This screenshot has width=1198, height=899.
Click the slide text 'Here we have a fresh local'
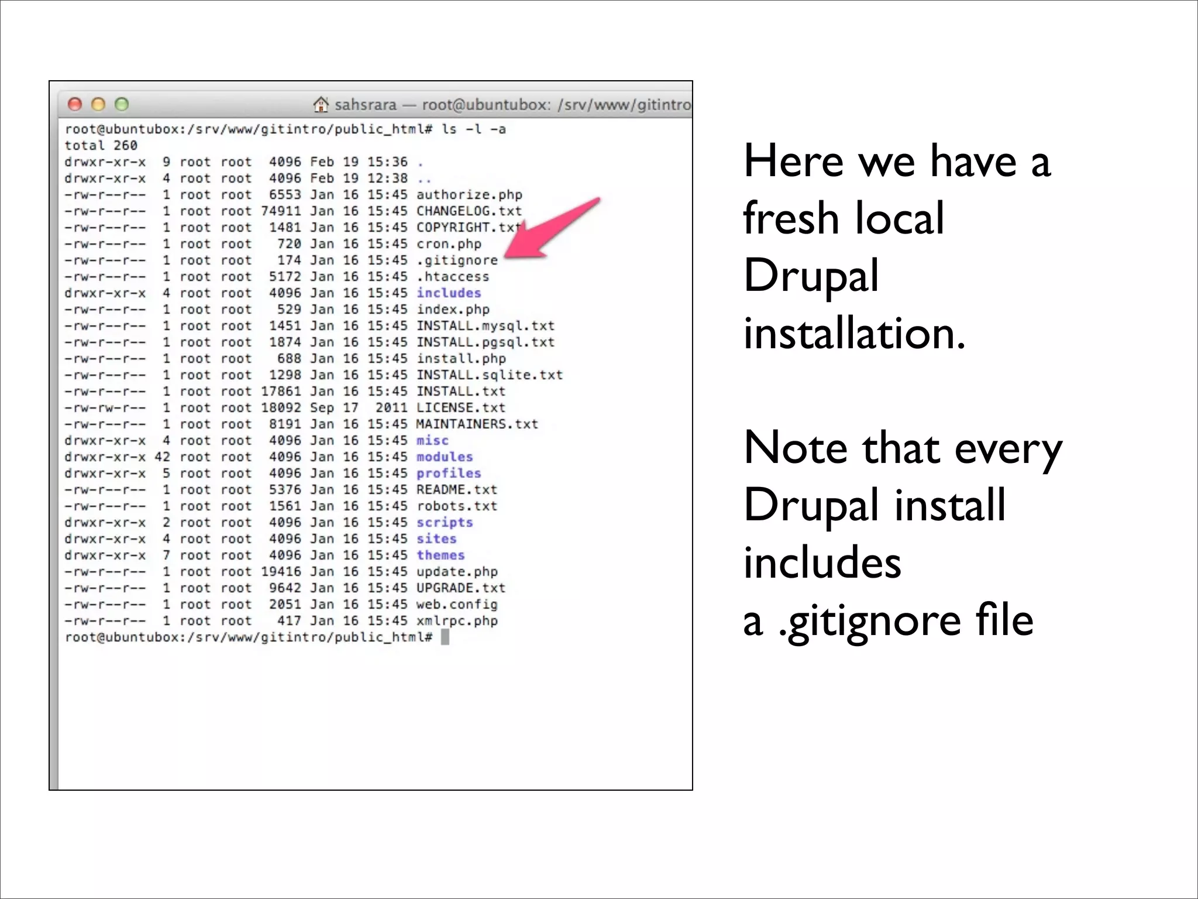click(897, 189)
